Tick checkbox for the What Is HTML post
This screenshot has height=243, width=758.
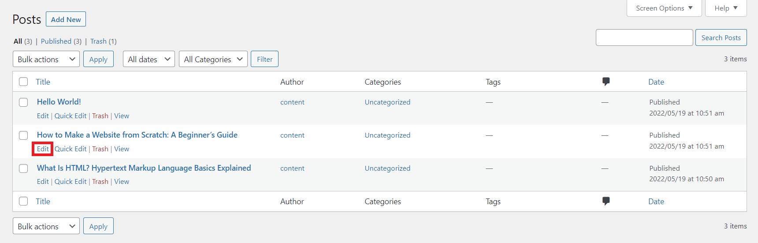coord(23,168)
